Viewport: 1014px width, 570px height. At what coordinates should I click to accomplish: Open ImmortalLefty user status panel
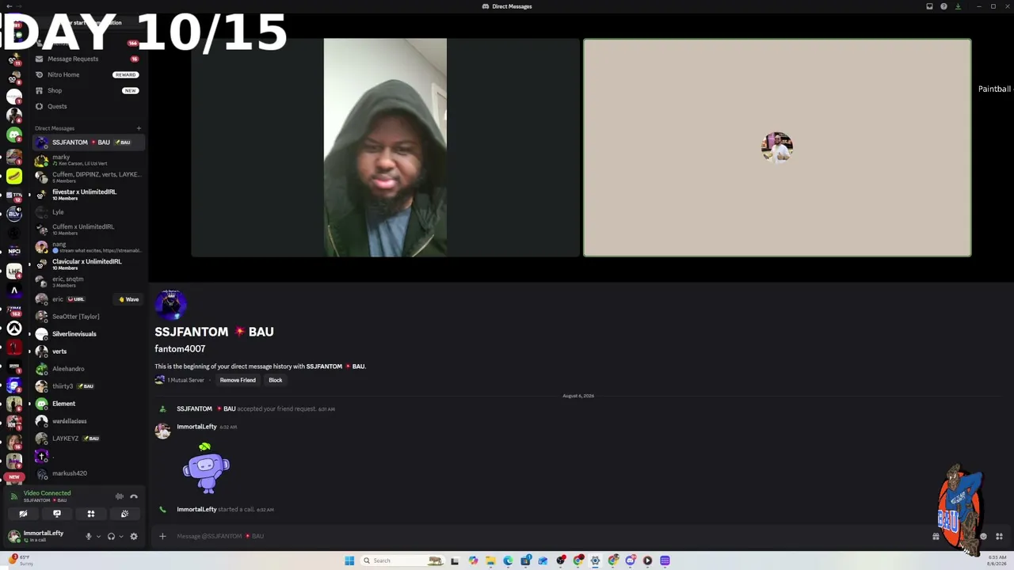pos(44,536)
